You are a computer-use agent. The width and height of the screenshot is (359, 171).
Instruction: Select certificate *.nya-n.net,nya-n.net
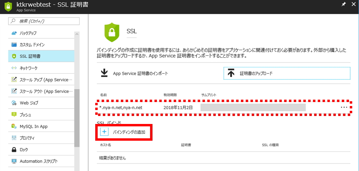click(121, 107)
